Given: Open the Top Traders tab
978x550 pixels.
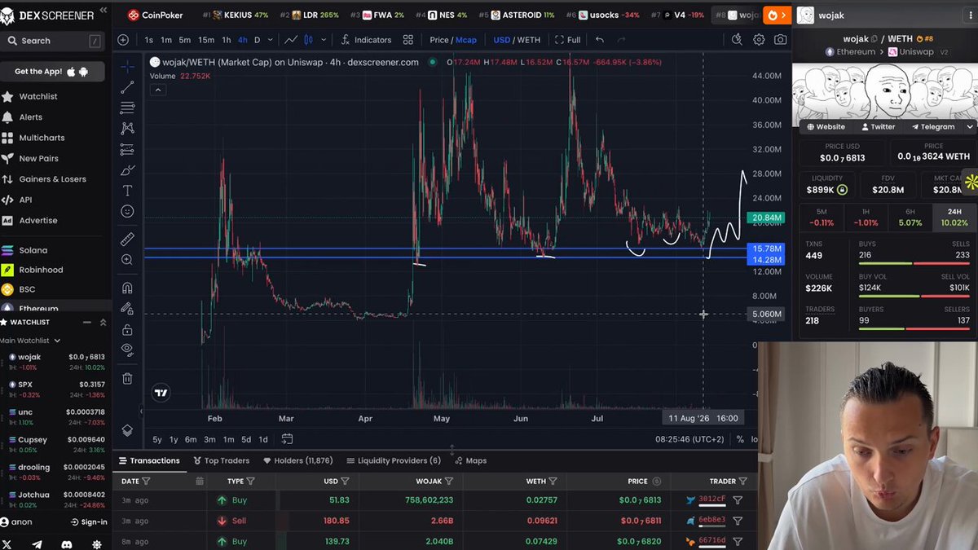Looking at the screenshot, I should [x=222, y=460].
